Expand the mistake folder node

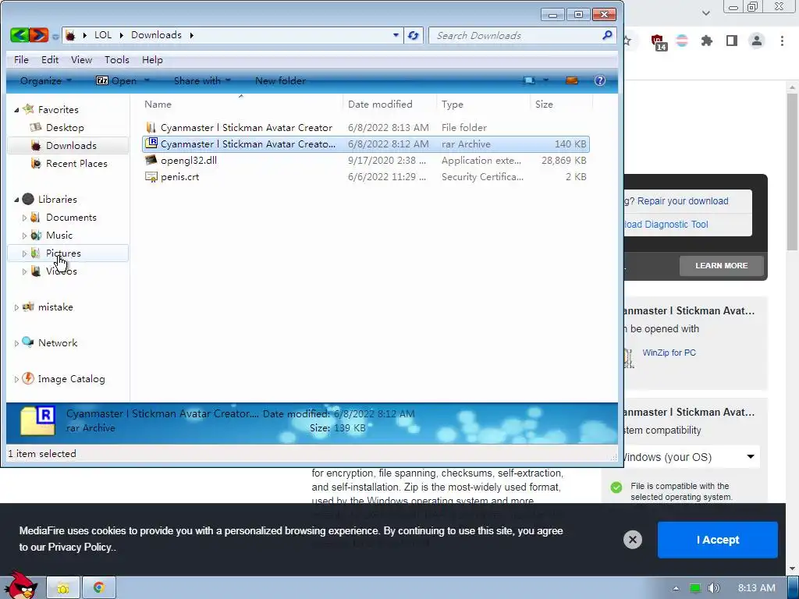click(16, 307)
